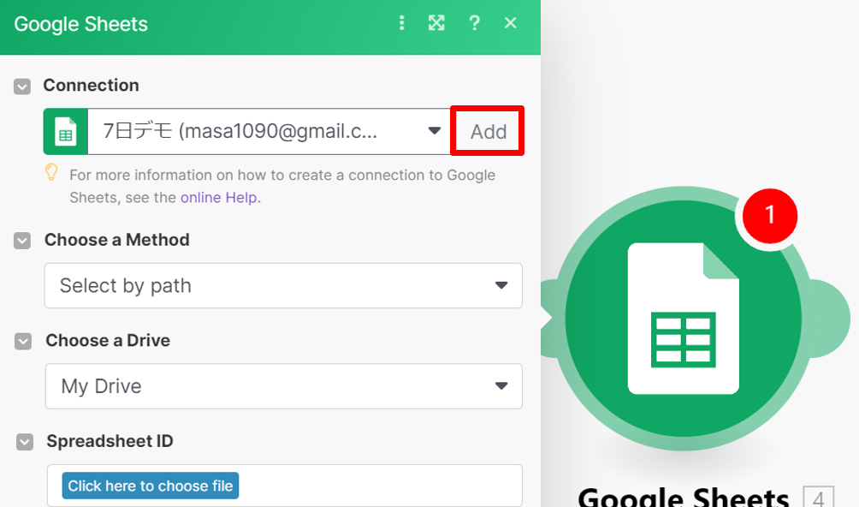Click the Google Sheets panel title
The image size is (859, 507).
(x=81, y=24)
